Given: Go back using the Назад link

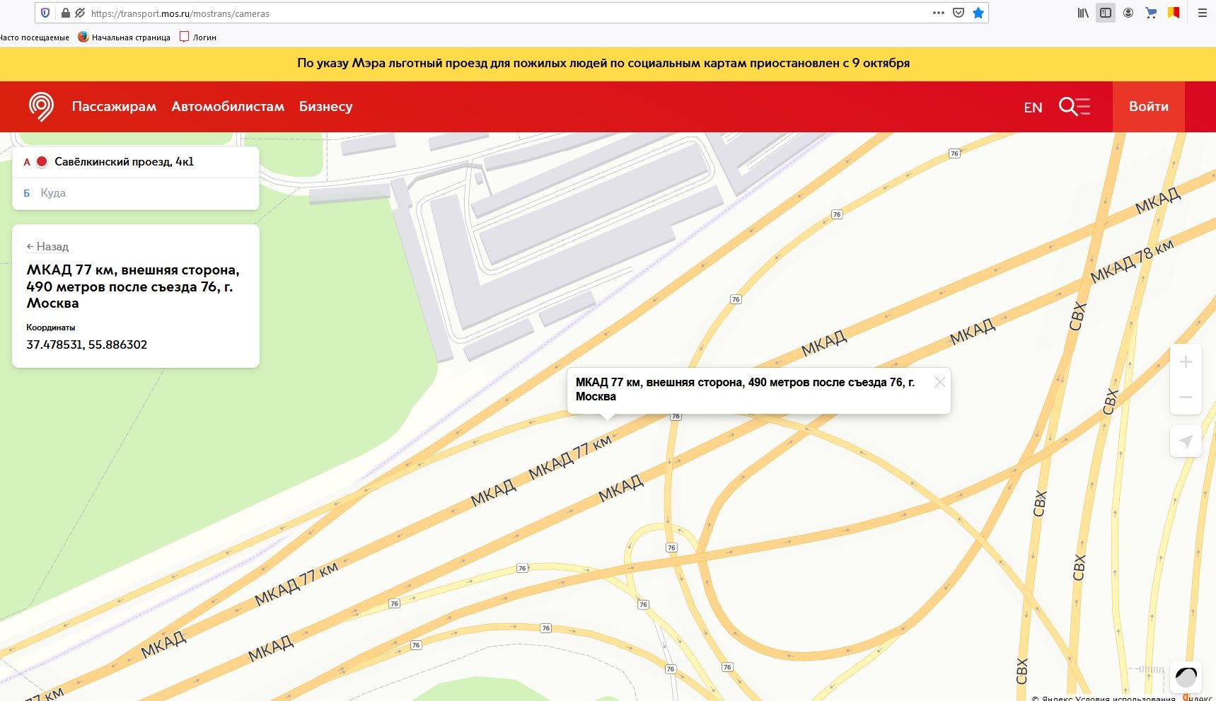Looking at the screenshot, I should pos(47,246).
